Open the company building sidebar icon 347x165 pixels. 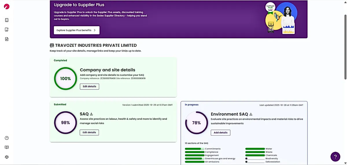coord(7,20)
